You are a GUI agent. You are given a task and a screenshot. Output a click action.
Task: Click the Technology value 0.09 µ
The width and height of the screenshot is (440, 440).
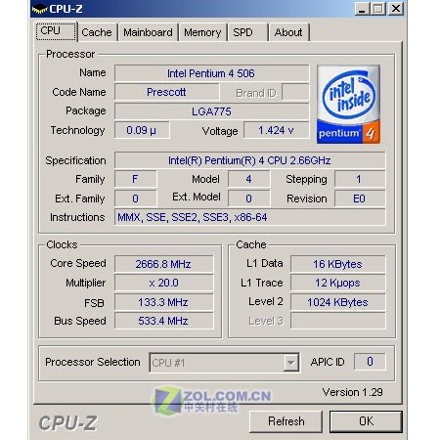pos(142,130)
